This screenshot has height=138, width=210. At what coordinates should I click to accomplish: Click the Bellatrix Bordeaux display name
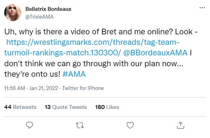click(48, 9)
